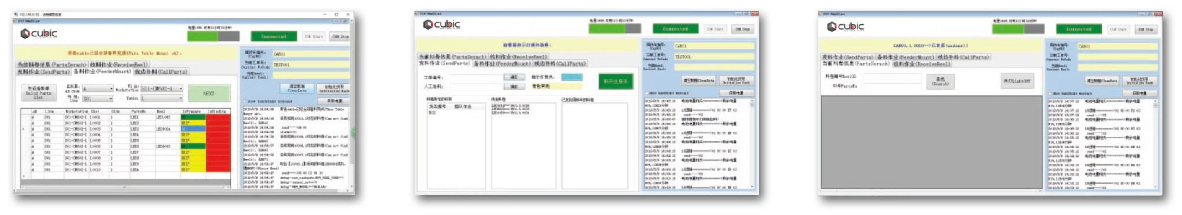Expand the Workstation dropdown S01-CM602-1

click(162, 89)
